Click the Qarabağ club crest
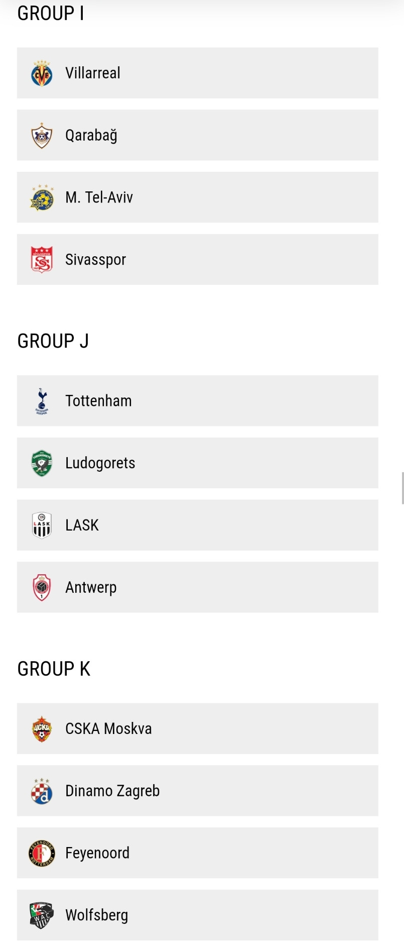This screenshot has height=946, width=404. pyautogui.click(x=42, y=135)
